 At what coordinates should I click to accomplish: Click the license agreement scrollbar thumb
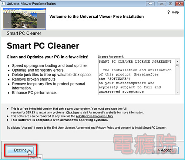click(177, 65)
